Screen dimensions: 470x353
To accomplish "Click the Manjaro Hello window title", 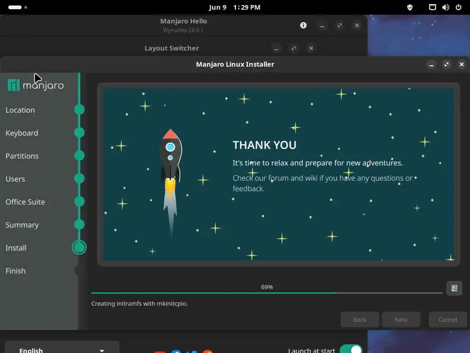I will (184, 21).
